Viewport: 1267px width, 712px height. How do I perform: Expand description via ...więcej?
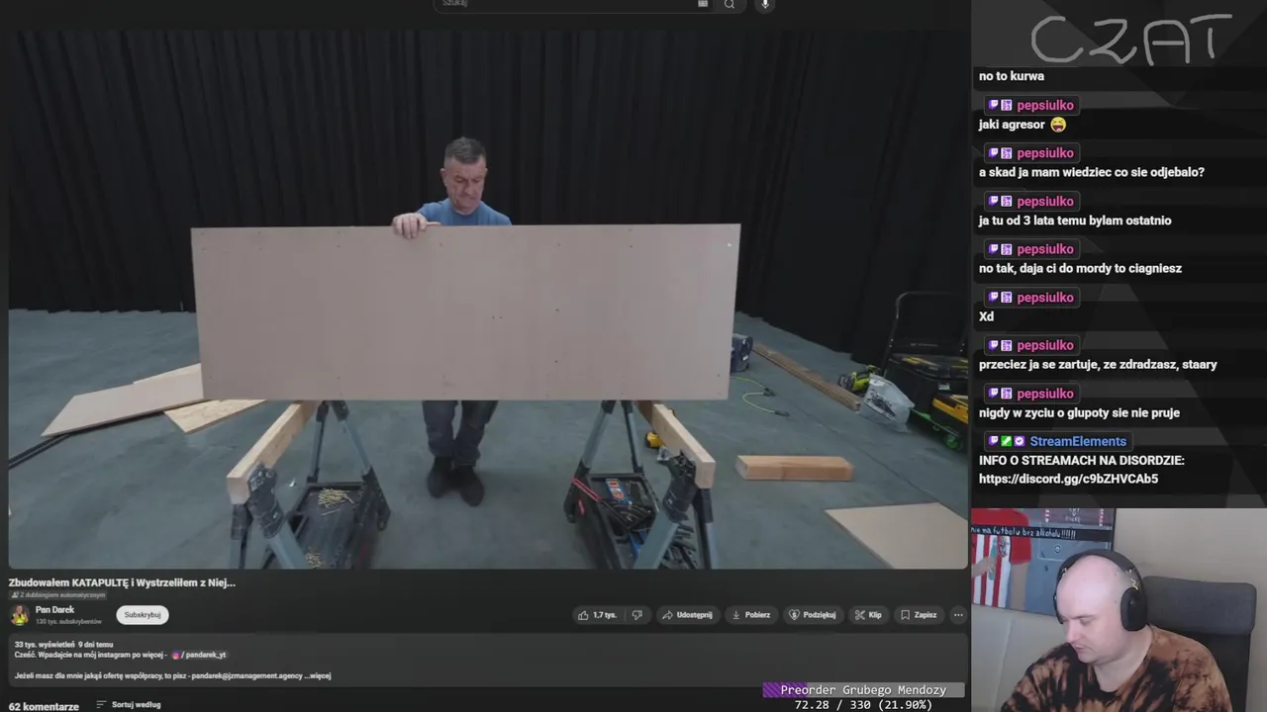pyautogui.click(x=319, y=676)
